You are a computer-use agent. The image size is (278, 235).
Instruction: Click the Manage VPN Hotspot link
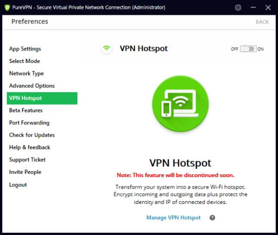(173, 217)
